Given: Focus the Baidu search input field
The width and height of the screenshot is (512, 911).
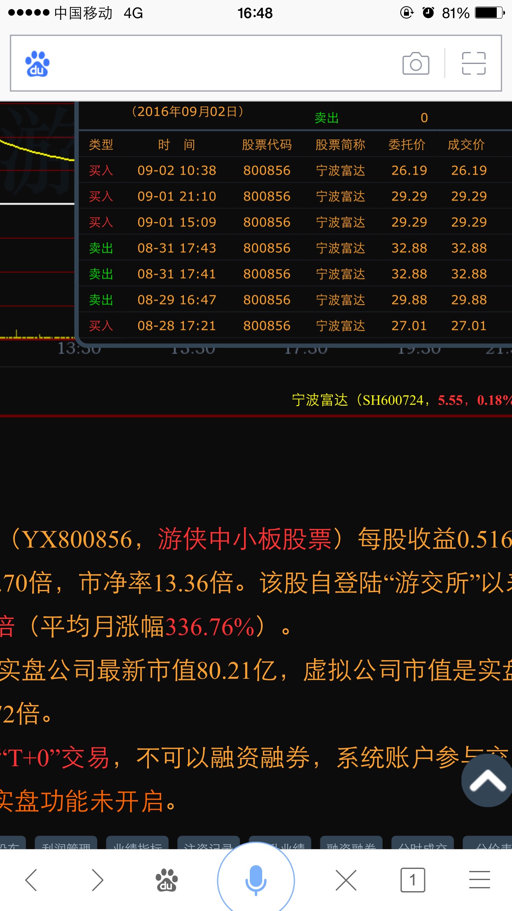Looking at the screenshot, I should [x=223, y=64].
